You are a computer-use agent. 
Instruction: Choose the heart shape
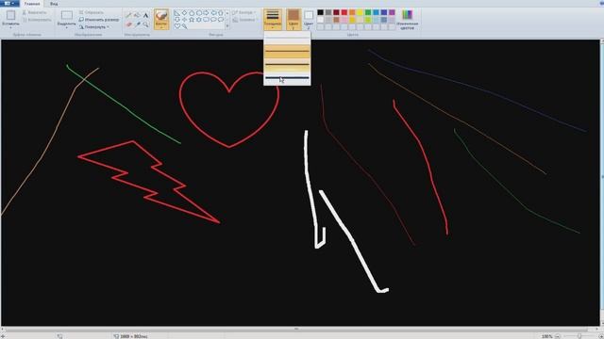pos(177,26)
